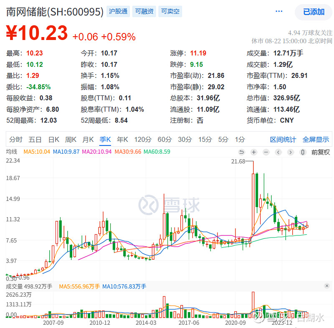Click the 4.94 万球友关注 follower count
The image size is (334, 328).
[x=310, y=33]
